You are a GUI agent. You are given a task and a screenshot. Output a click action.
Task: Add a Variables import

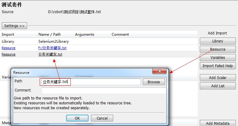click(218, 58)
